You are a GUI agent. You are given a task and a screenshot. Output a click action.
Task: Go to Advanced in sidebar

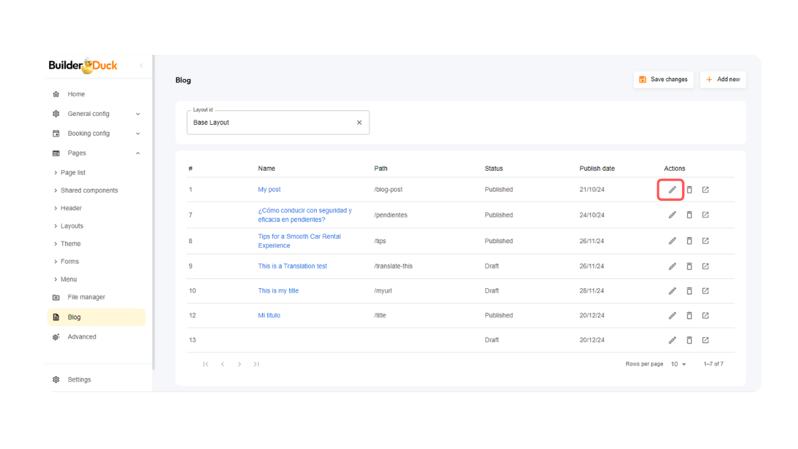pos(82,337)
